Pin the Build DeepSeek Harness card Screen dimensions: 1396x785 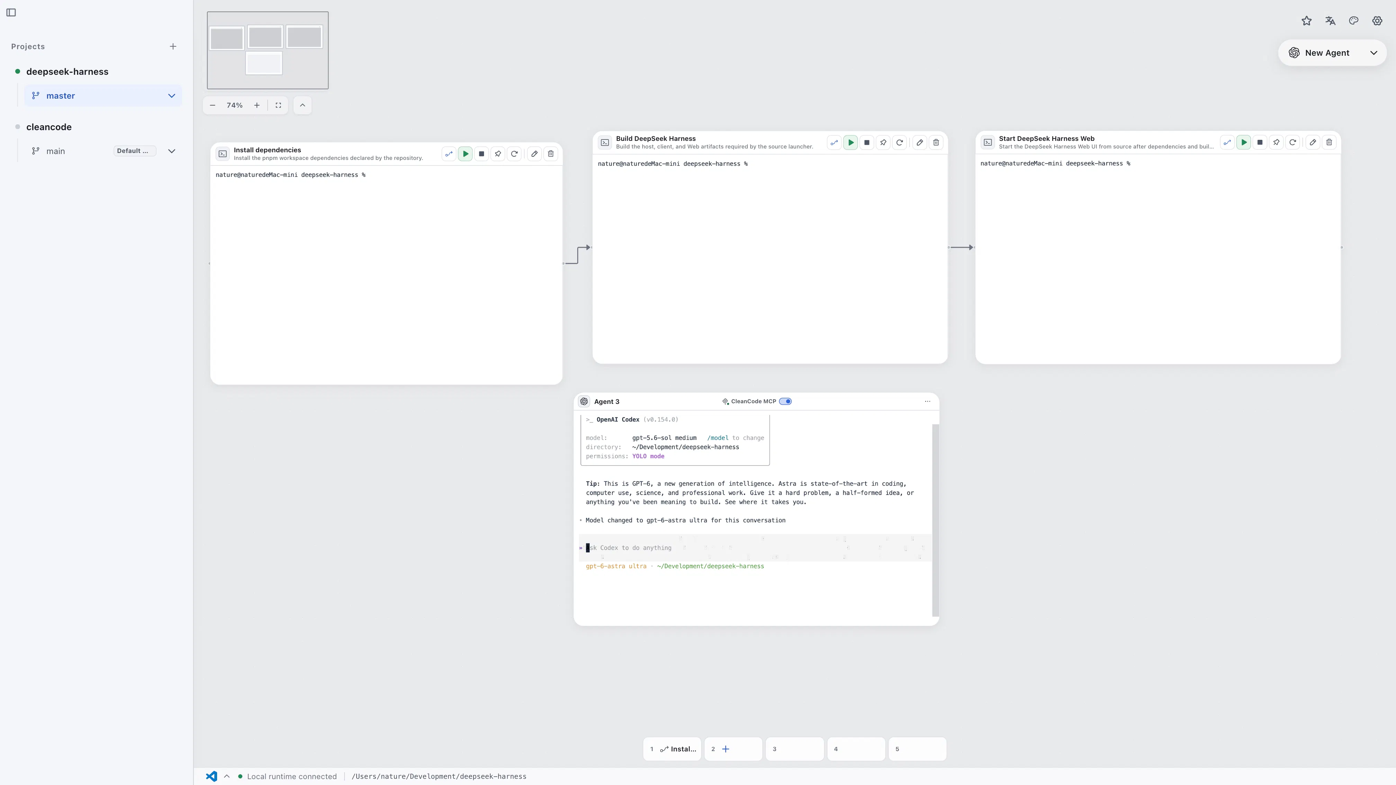point(883,143)
